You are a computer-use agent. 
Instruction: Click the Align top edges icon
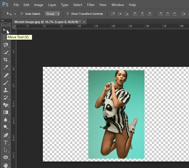113,14
